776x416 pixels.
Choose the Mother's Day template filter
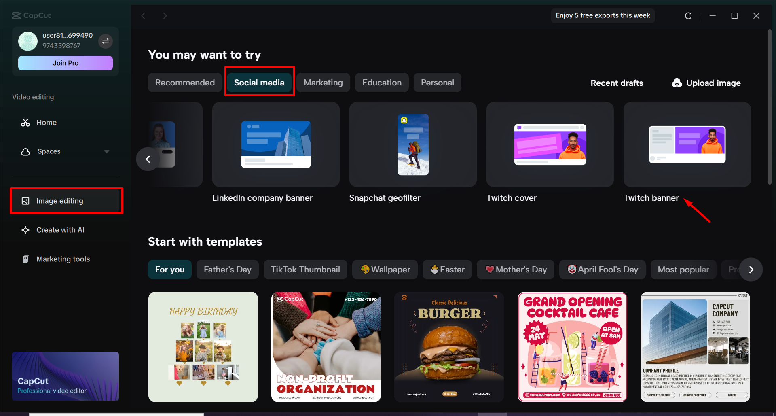click(x=515, y=269)
